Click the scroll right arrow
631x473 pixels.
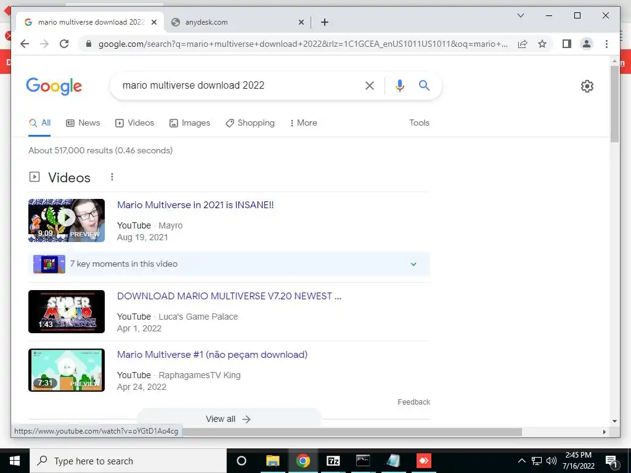(604, 432)
